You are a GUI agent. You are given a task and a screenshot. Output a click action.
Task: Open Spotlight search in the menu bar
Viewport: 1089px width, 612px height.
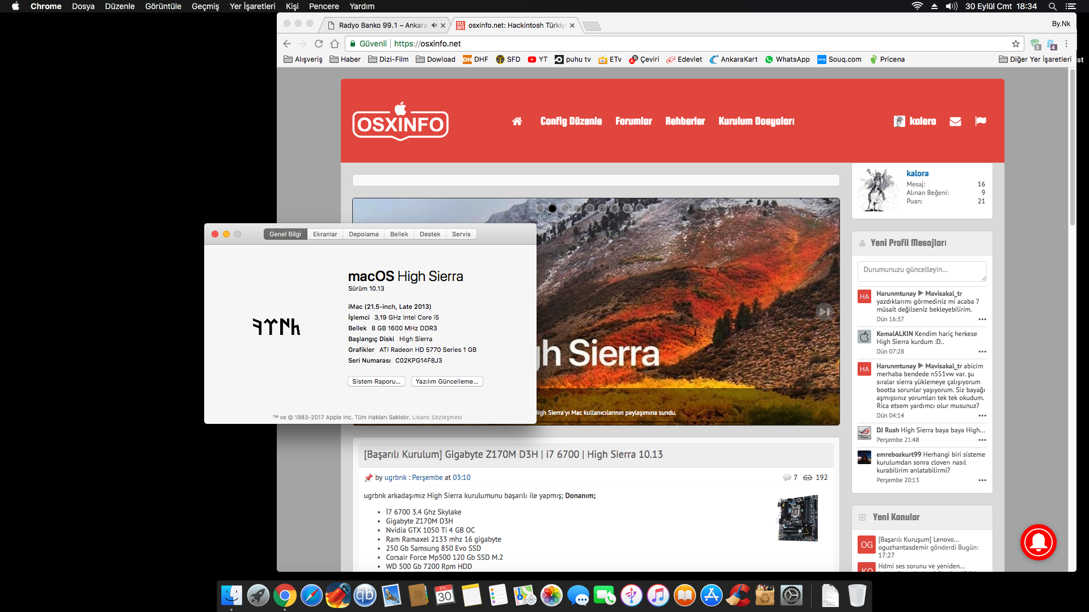1052,6
